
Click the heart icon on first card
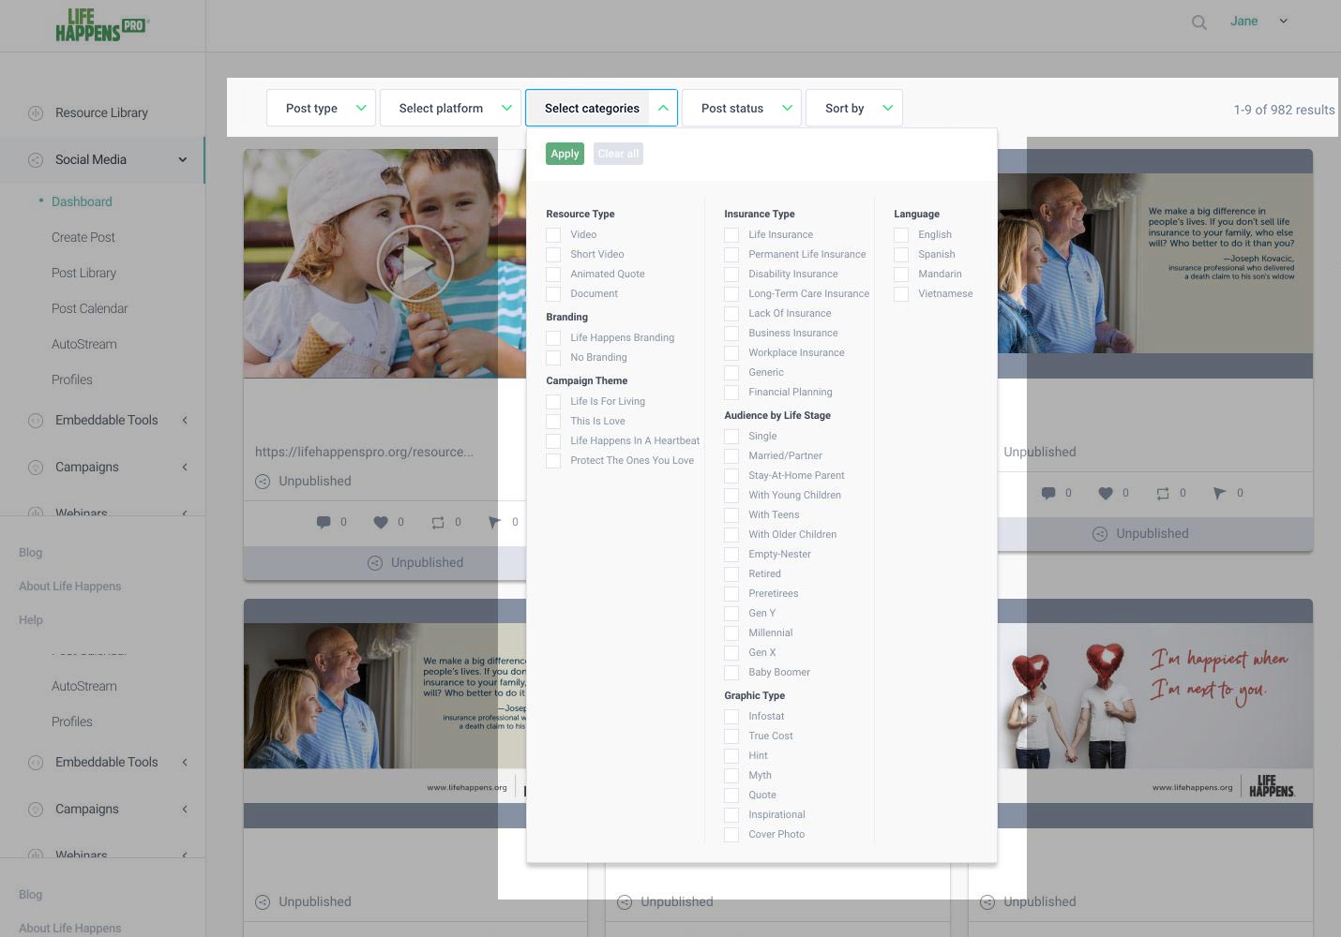pyautogui.click(x=381, y=522)
